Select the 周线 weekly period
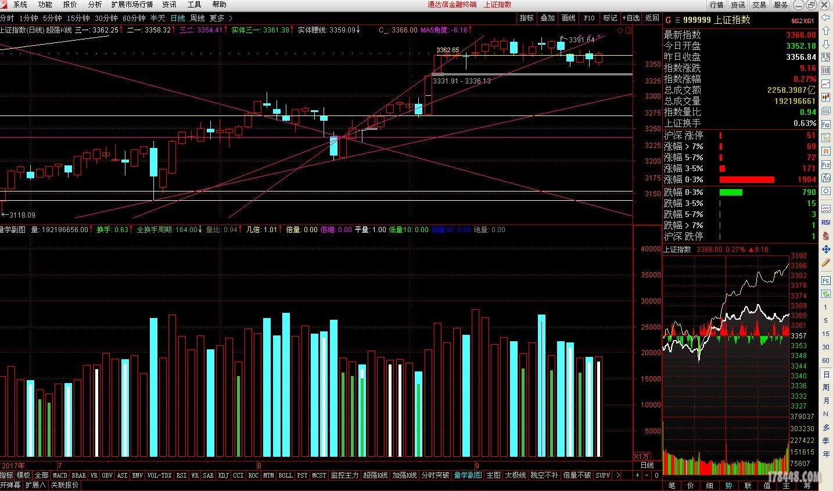833x491 pixels. click(198, 18)
